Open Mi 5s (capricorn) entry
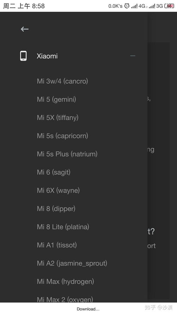Viewport: 177px width, 315px height. (62, 136)
